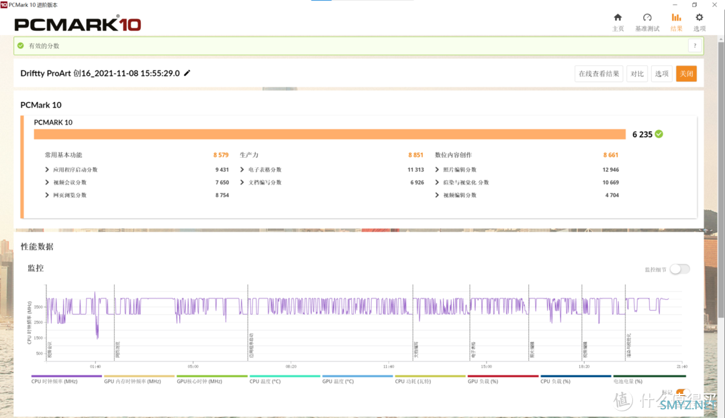Toggle the CPU 功耗 (瓦特) legend series
This screenshot has width=725, height=418.
(x=430, y=378)
